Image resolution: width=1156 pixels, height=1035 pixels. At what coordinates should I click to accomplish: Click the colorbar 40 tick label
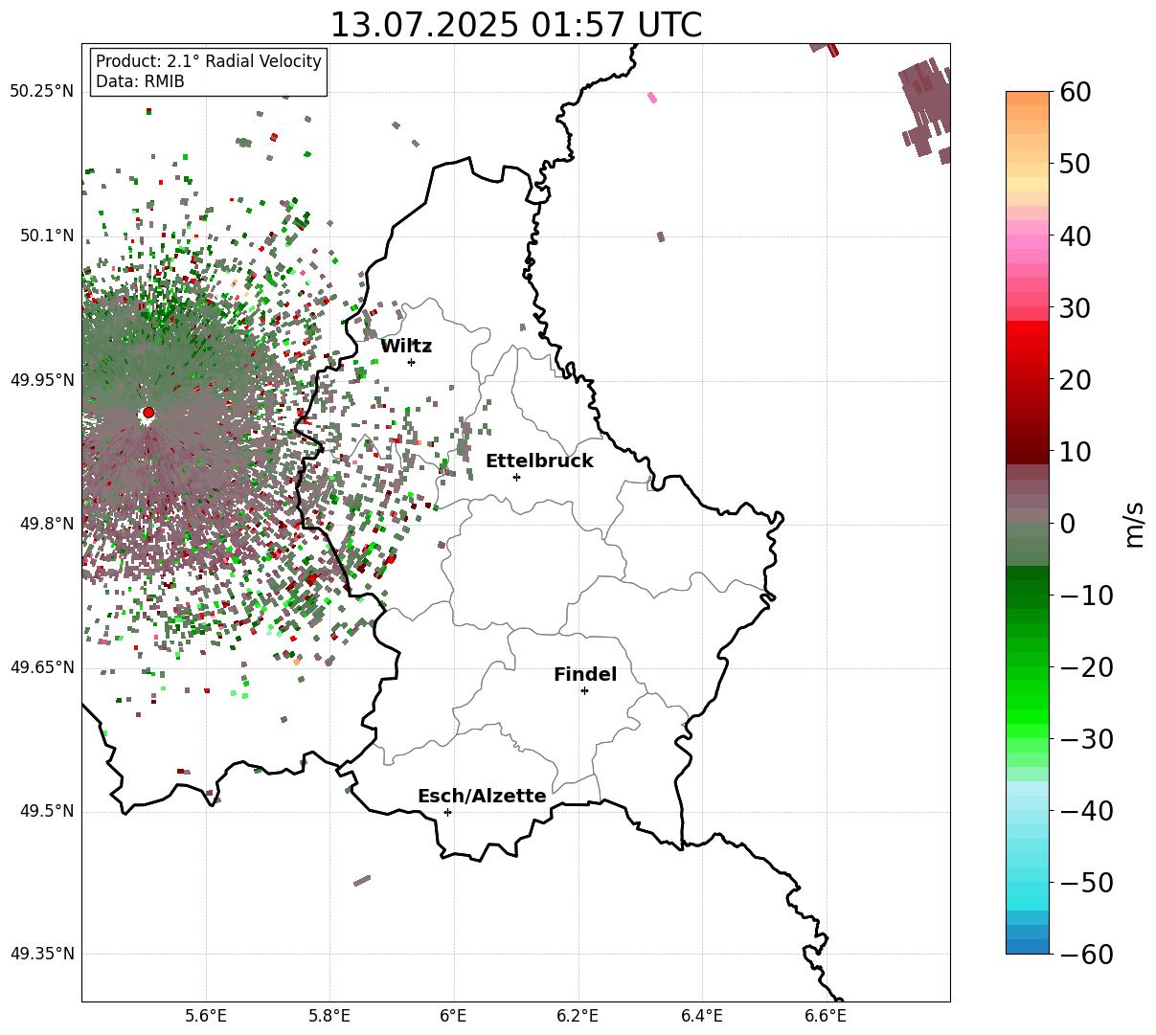[1074, 236]
